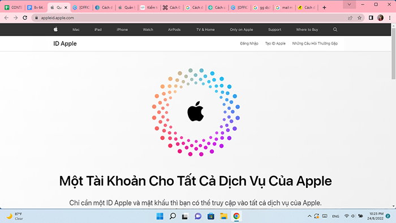The height and width of the screenshot is (223, 396).
Task: Click the ENG language indicator
Action: click(335, 216)
